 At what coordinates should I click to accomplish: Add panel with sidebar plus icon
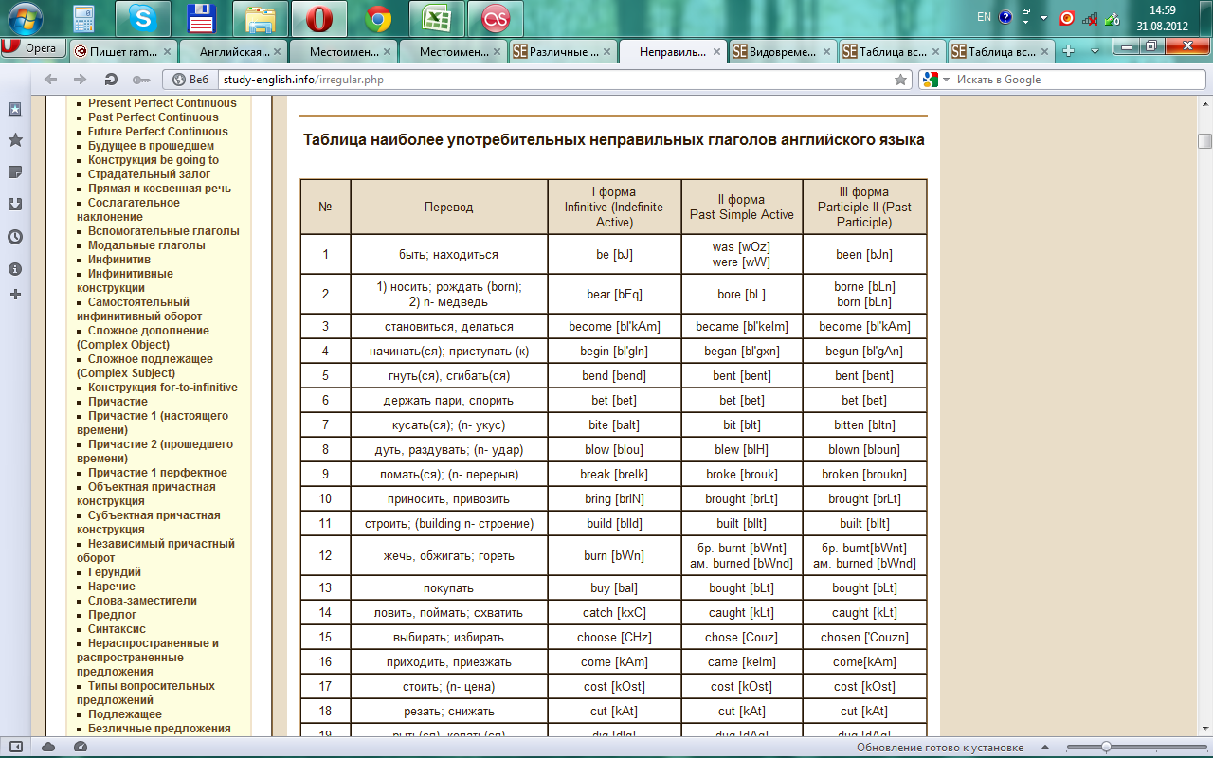pos(15,295)
